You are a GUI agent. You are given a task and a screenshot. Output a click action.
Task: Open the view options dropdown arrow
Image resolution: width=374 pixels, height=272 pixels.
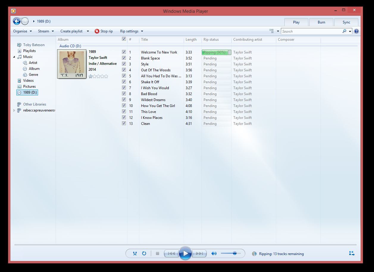pos(278,31)
